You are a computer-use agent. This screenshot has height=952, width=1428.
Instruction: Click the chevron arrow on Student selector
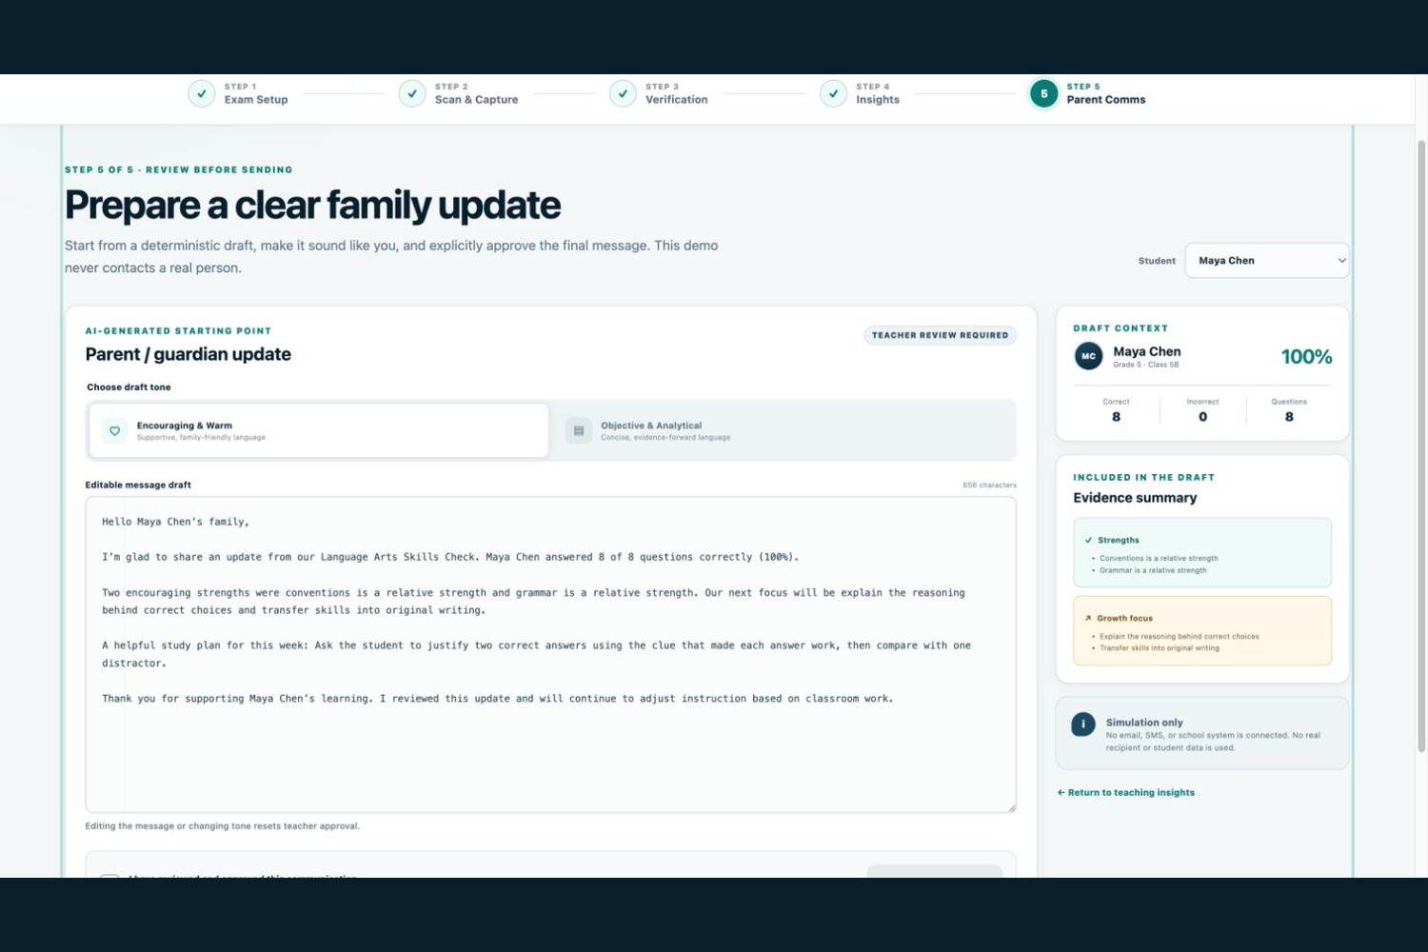point(1341,260)
